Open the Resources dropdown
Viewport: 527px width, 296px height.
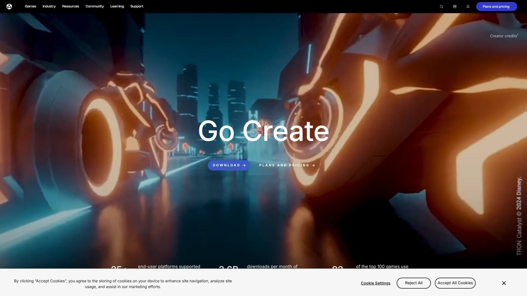point(70,6)
